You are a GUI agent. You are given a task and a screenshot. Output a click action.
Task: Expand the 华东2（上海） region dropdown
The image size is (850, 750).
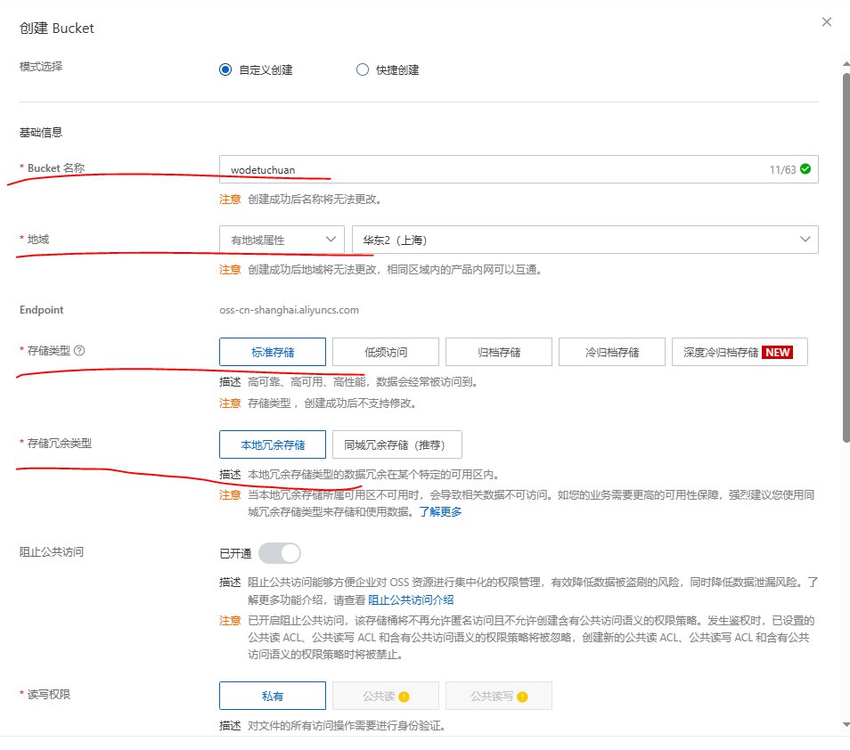tap(584, 239)
